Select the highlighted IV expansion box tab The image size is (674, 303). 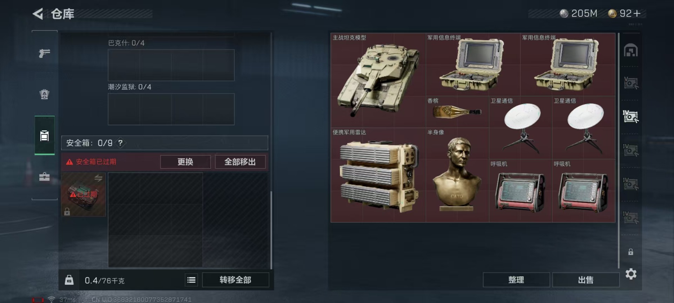tap(631, 116)
